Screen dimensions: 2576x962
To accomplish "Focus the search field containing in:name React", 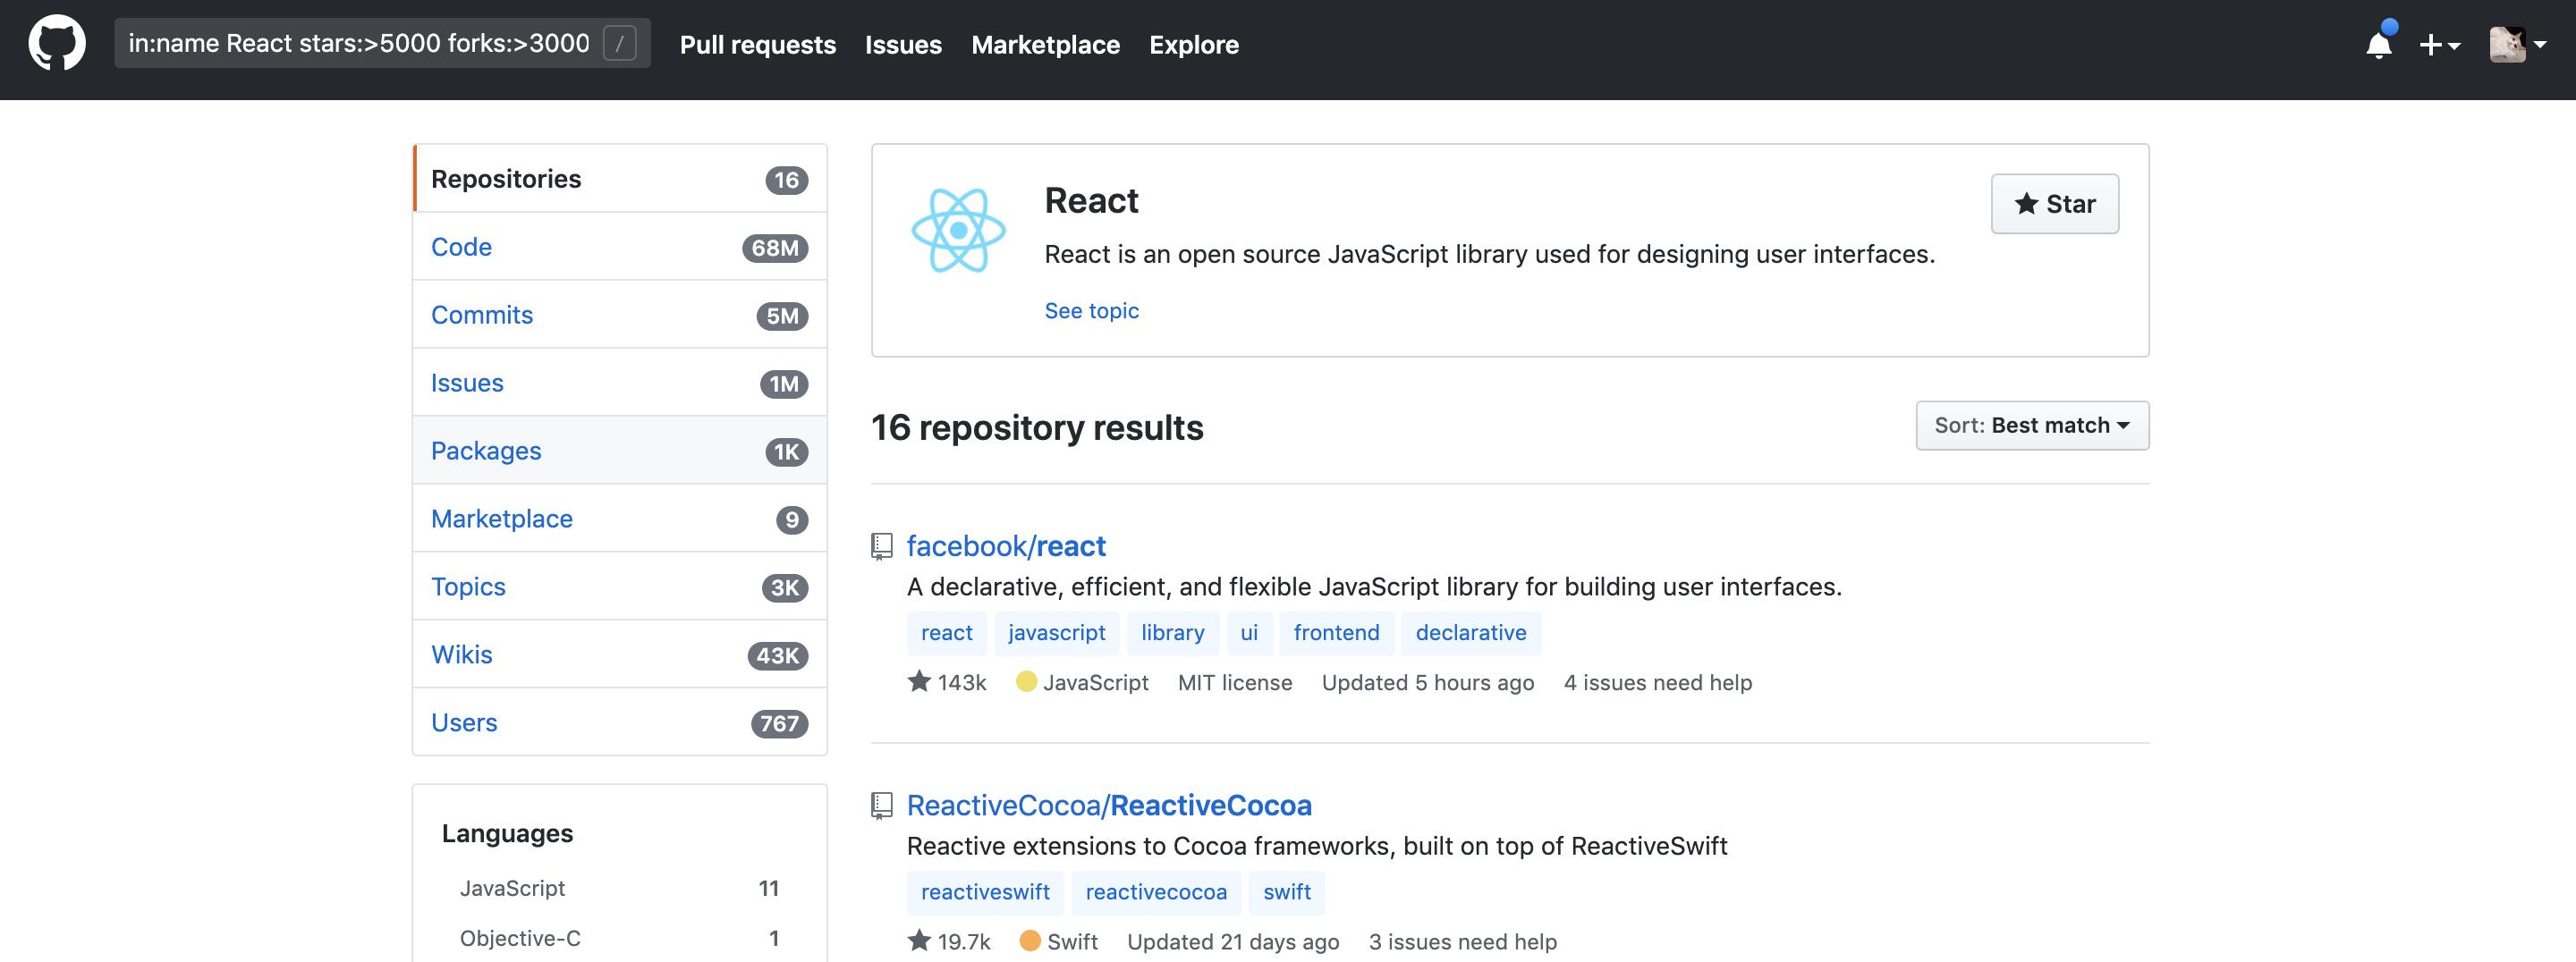I will click(x=359, y=44).
